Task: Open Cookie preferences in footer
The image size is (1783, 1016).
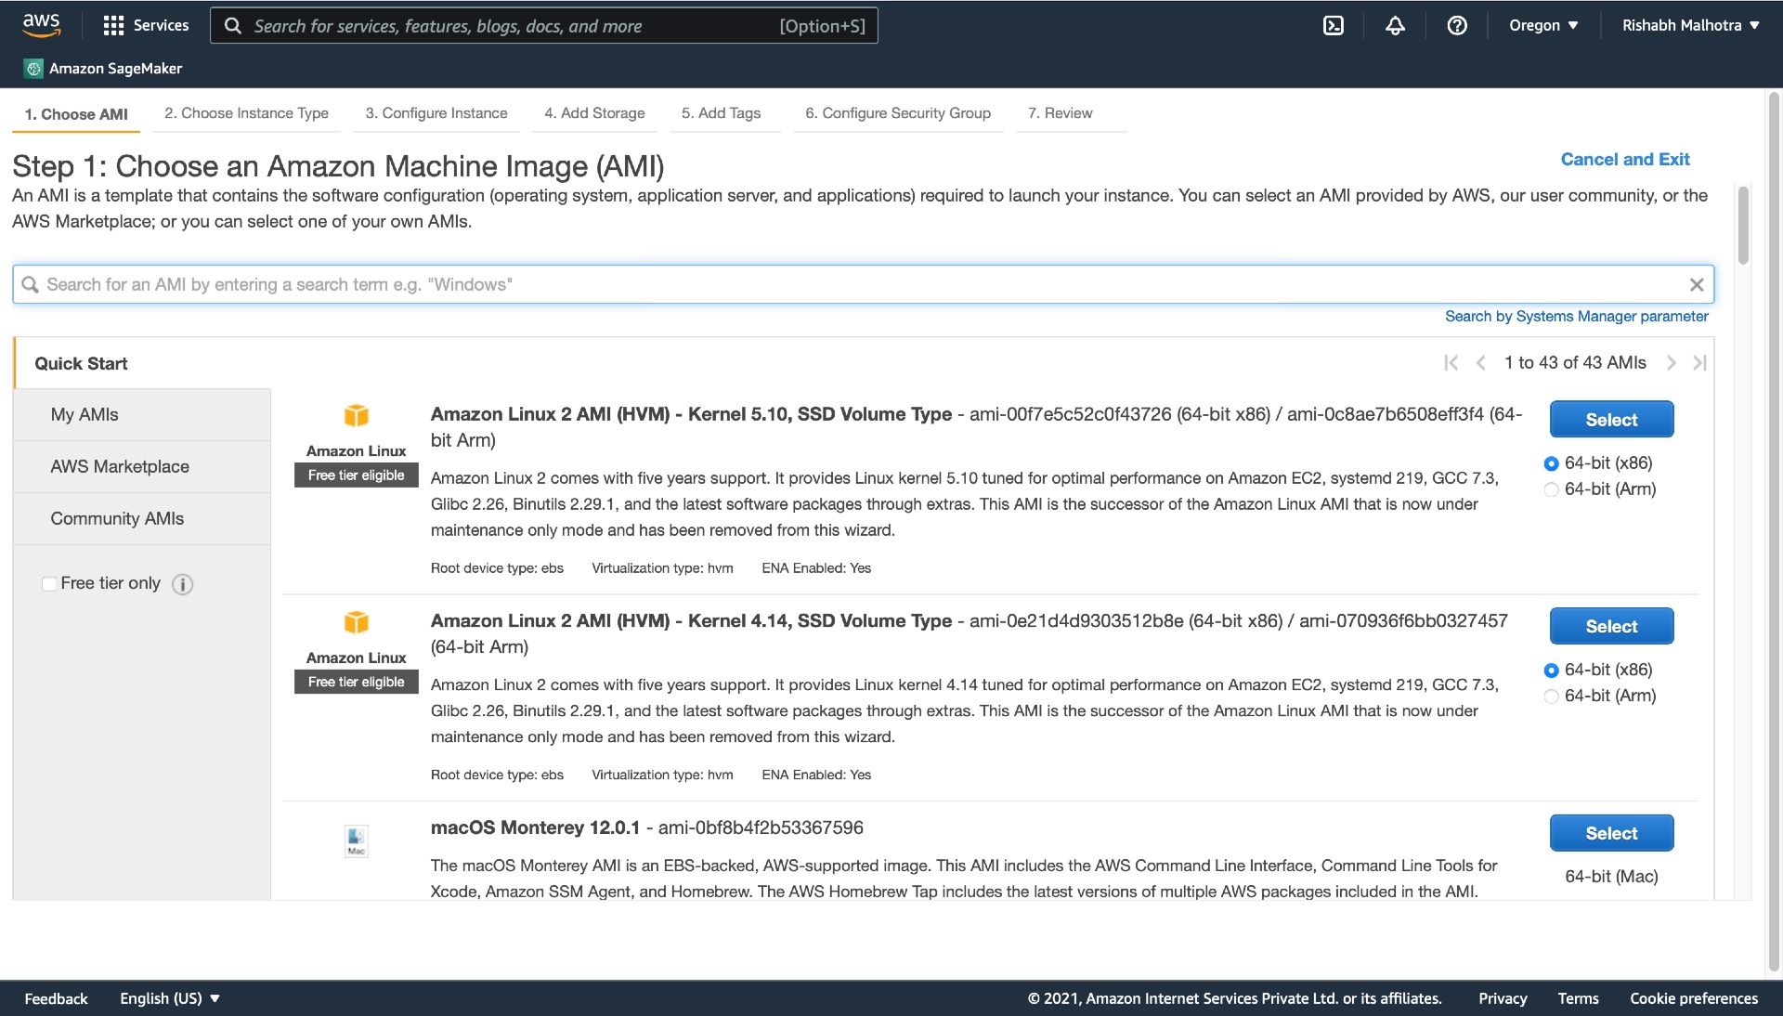Action: point(1694,998)
